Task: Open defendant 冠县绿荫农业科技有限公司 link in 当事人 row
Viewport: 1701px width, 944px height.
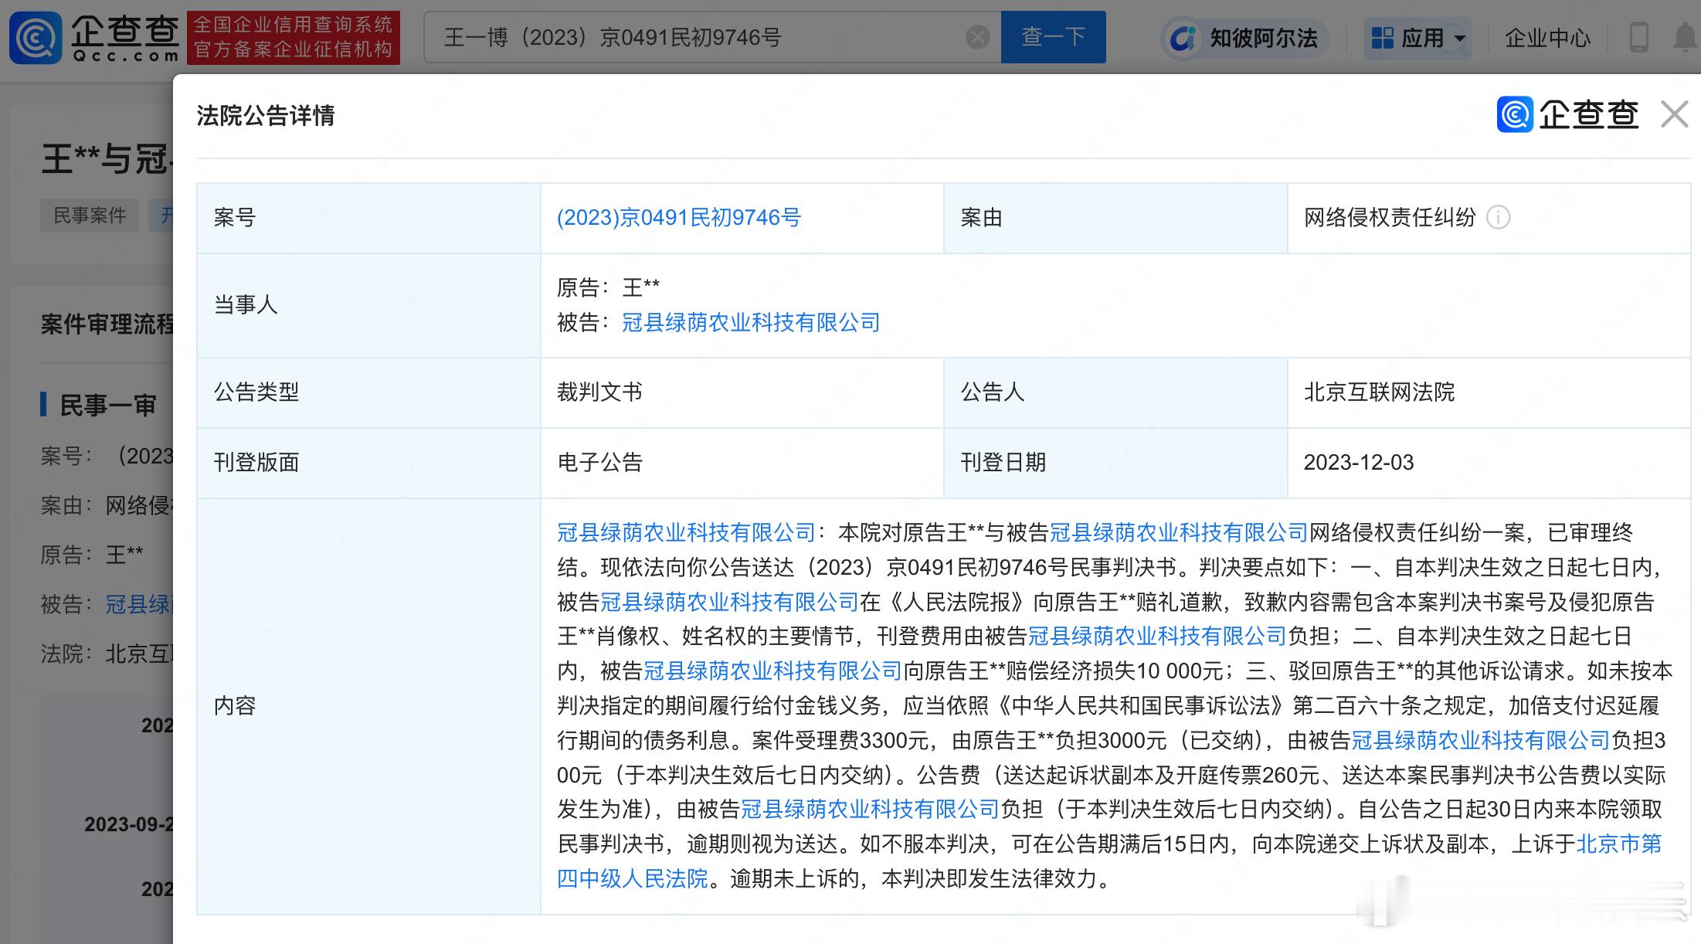Action: pos(751,322)
